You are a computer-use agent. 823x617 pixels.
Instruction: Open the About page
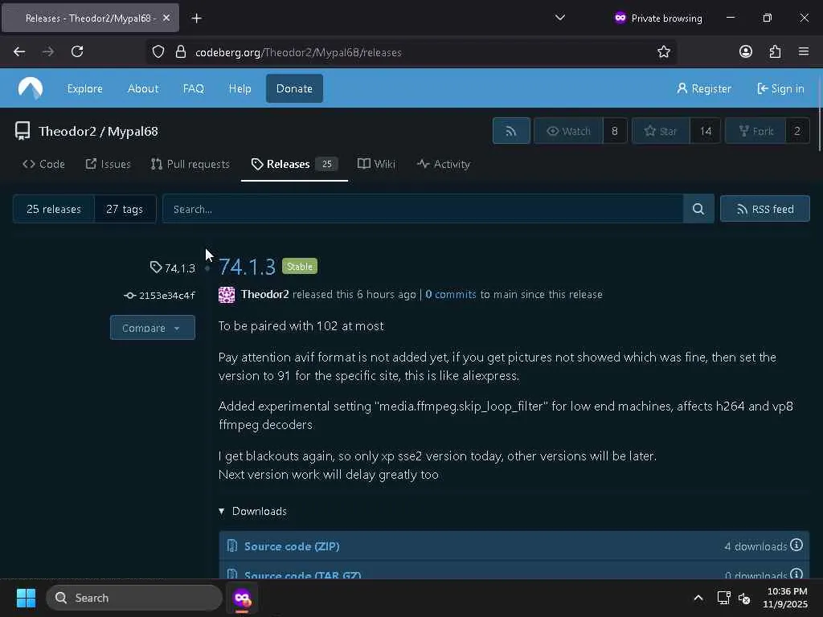pyautogui.click(x=143, y=88)
